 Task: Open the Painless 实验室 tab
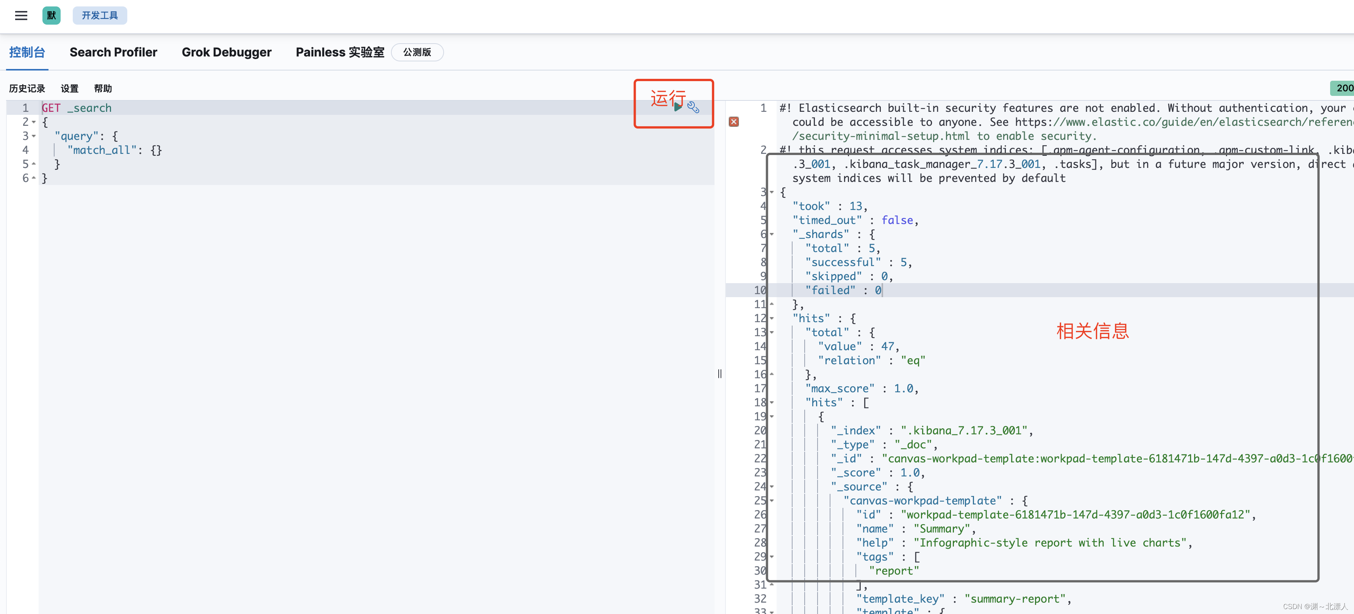[x=339, y=52]
